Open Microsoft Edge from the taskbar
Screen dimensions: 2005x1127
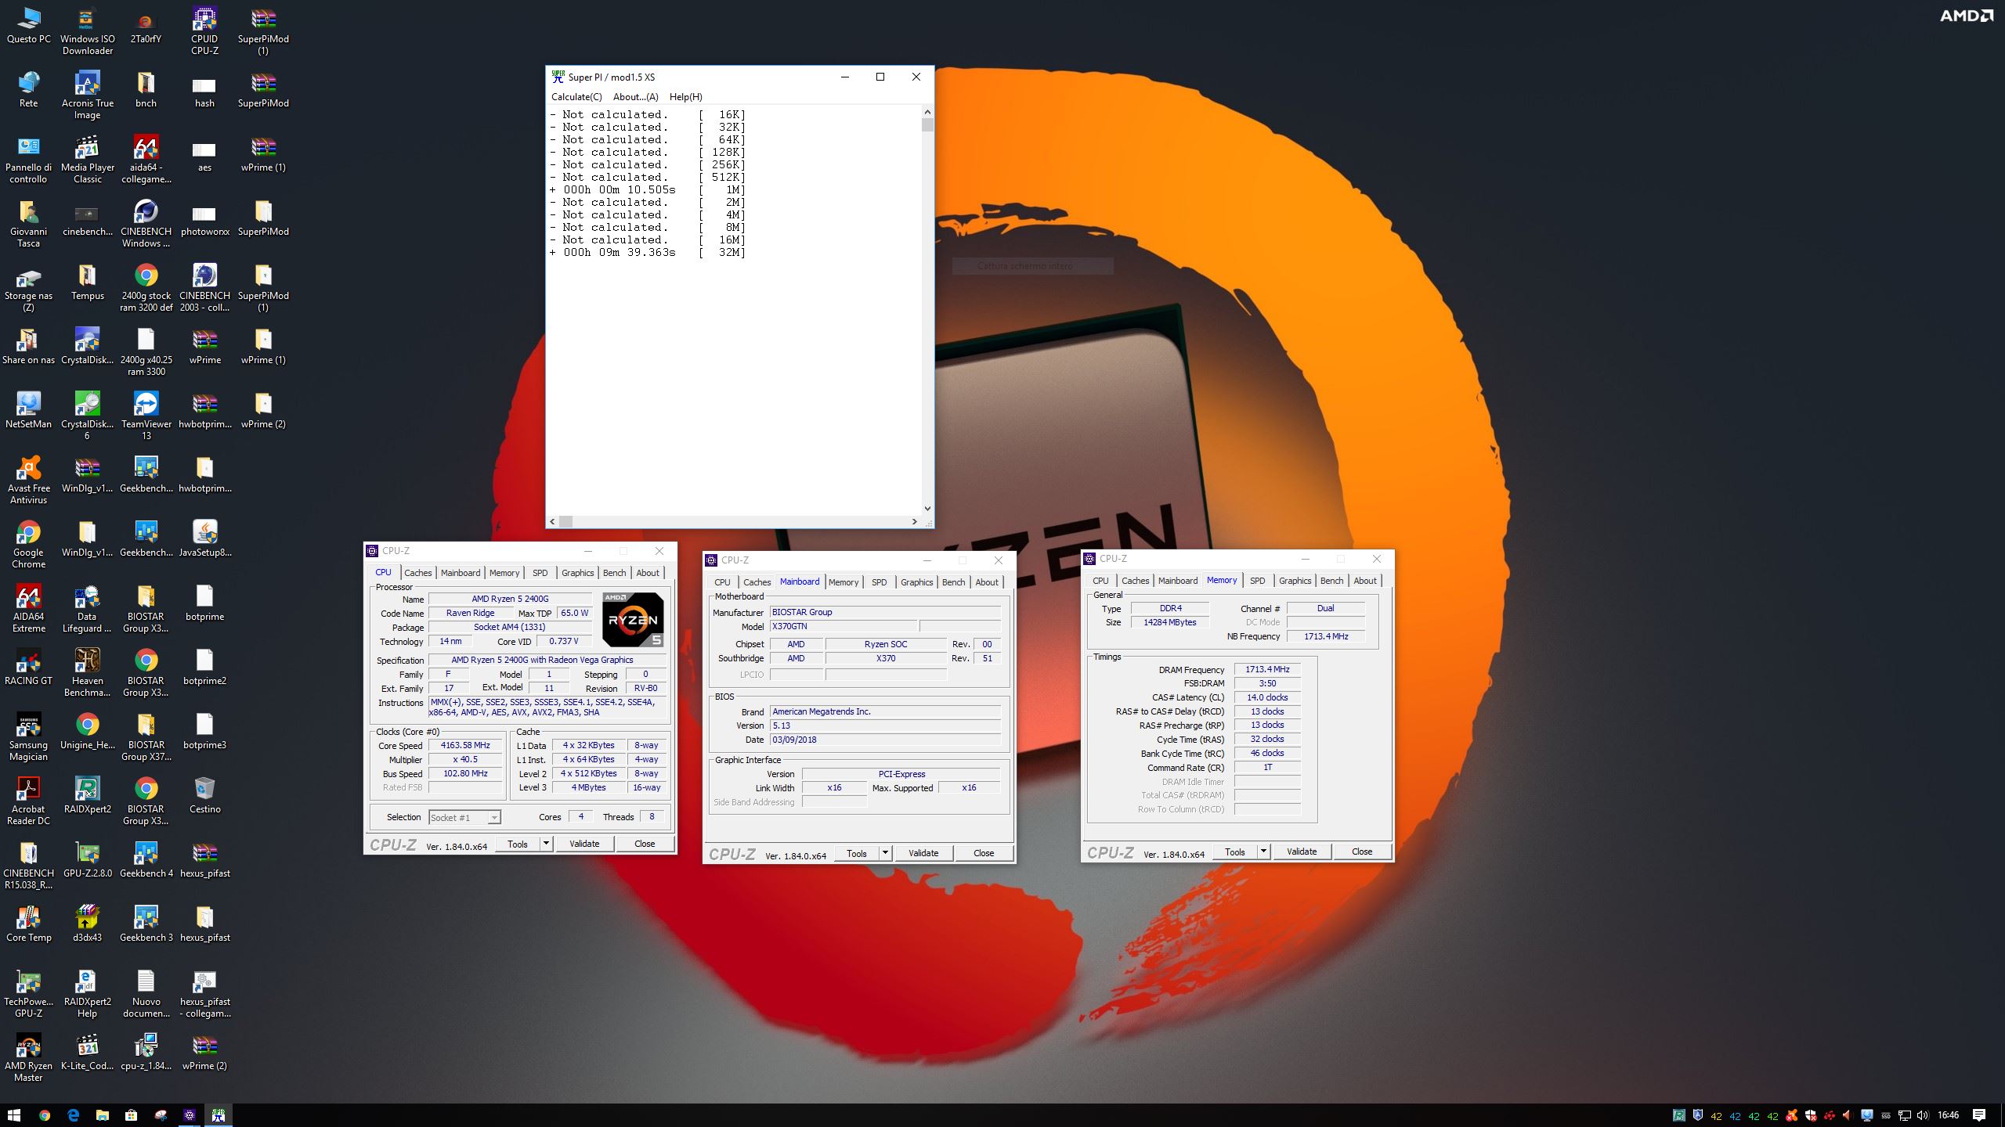coord(73,1115)
